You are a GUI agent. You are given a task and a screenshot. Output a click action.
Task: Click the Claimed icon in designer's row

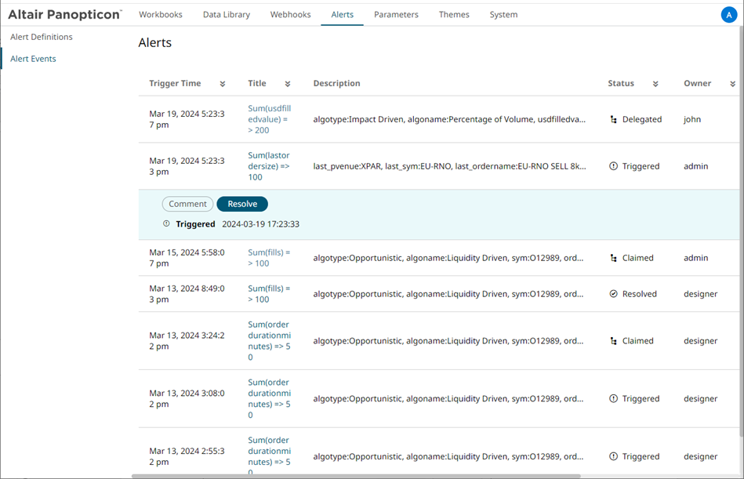click(613, 341)
